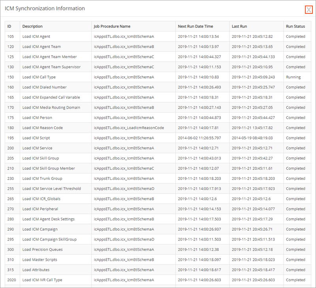Select Load ICM Service Level Threshold row
Viewport: 316px width, 288px height.
click(x=158, y=188)
